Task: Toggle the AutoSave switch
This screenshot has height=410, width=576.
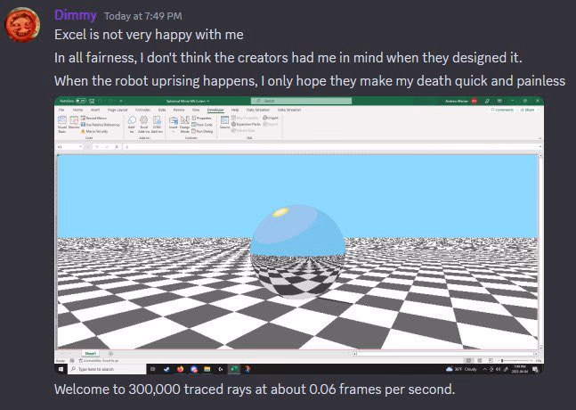Action: click(x=81, y=101)
